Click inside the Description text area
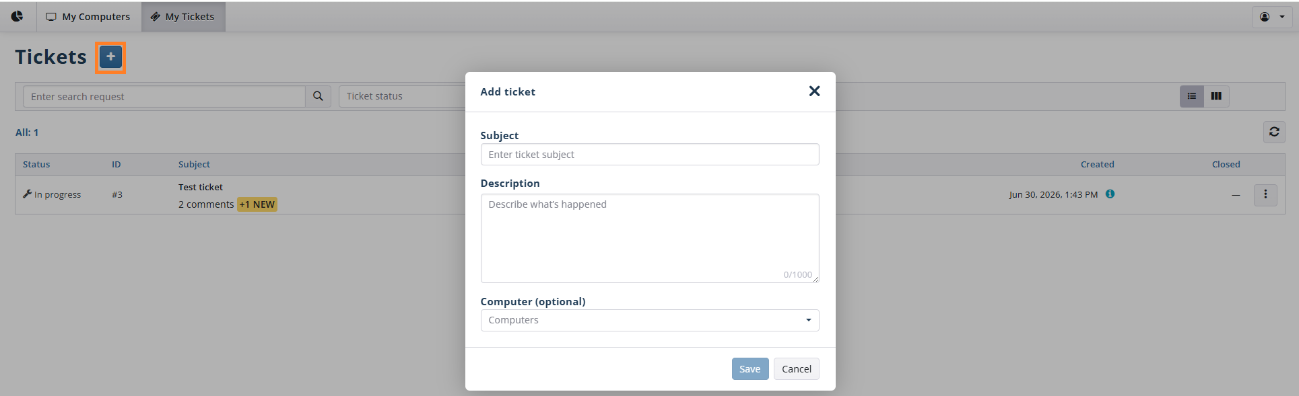 650,238
